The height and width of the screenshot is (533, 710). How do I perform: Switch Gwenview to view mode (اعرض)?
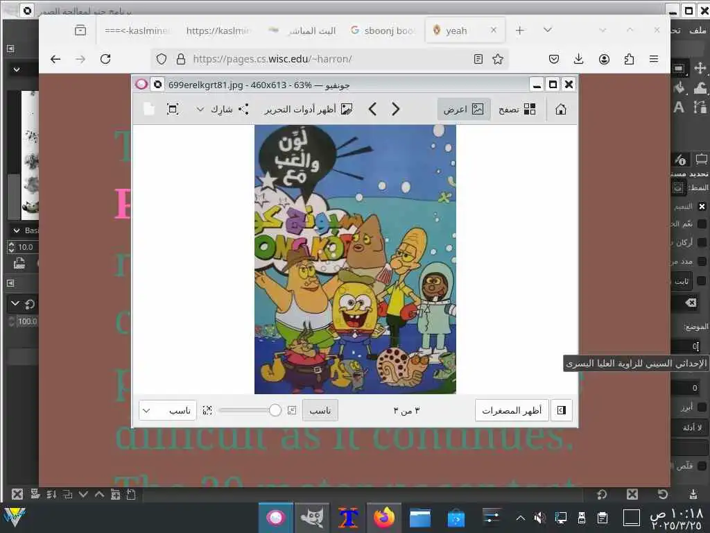coord(464,109)
